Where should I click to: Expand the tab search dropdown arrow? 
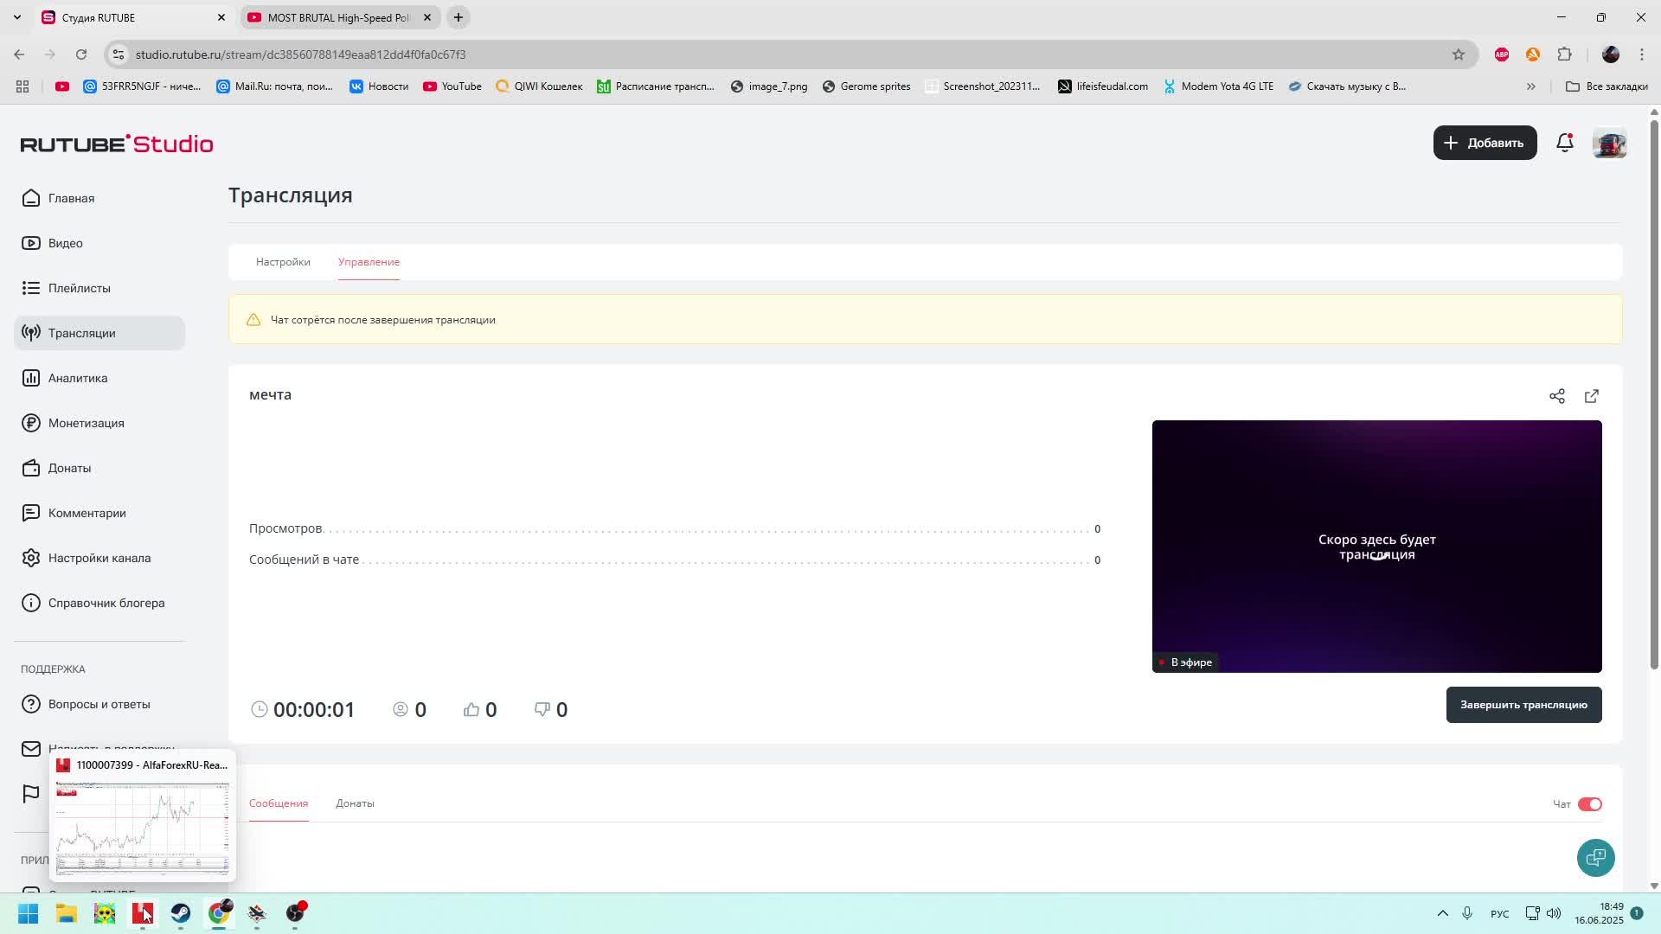(x=17, y=17)
